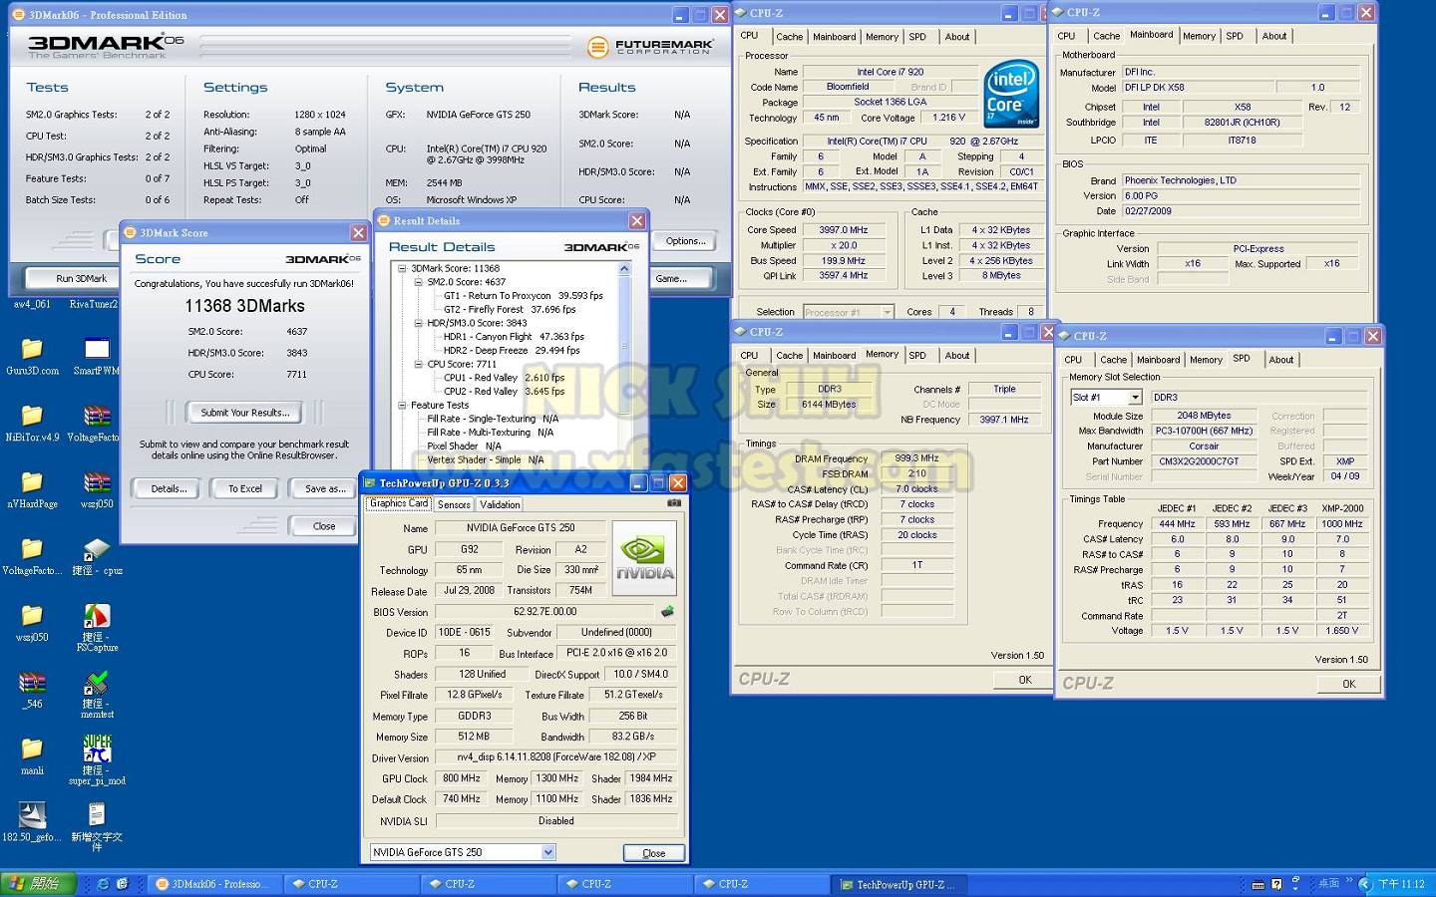
Task: Click the Save as... button
Action: click(x=325, y=488)
